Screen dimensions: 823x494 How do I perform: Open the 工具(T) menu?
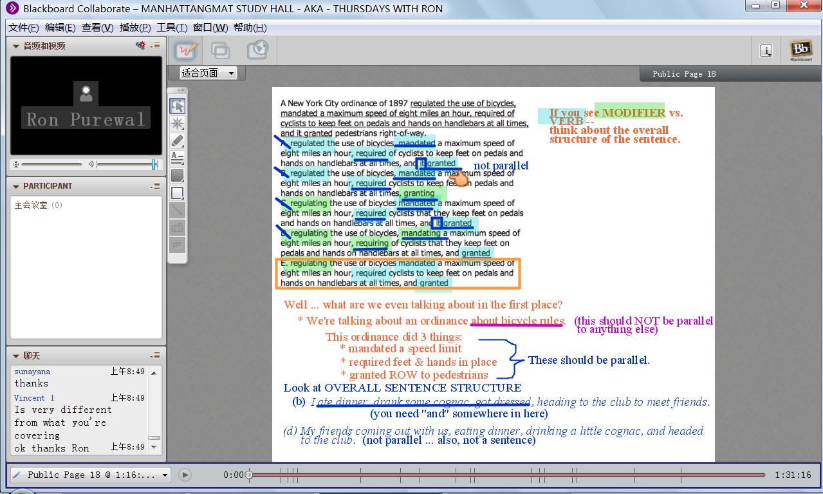[172, 28]
